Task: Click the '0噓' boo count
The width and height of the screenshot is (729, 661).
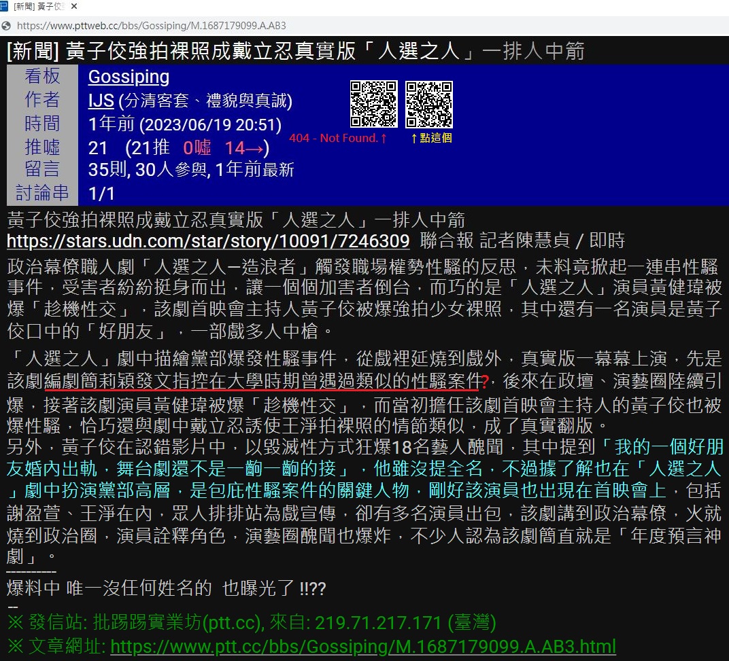Action: click(x=197, y=147)
